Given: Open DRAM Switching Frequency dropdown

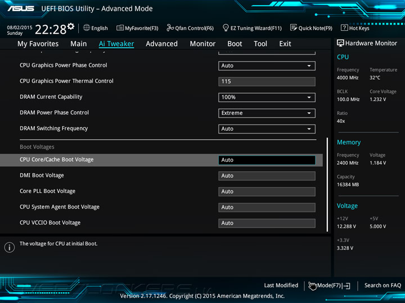Looking at the screenshot, I should pos(267,129).
